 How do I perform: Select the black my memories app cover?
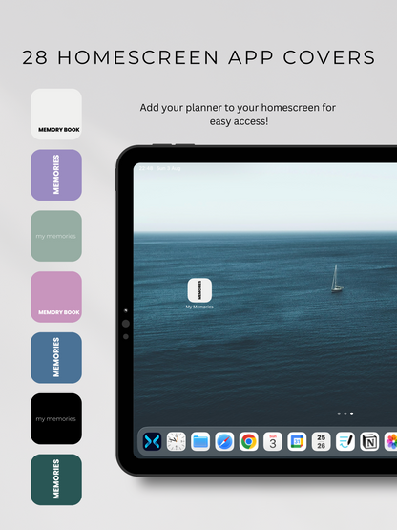click(x=56, y=418)
